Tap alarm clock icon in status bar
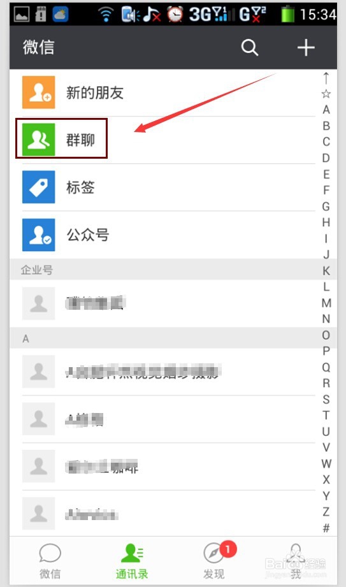Viewport: 346px width, 587px height. tap(175, 14)
